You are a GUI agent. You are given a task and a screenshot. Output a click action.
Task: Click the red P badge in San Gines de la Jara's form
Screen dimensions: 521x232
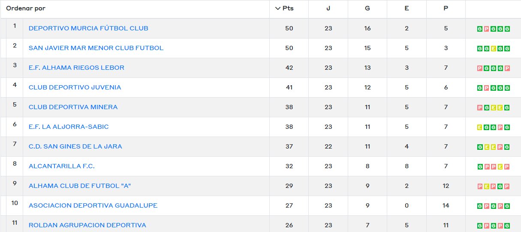click(x=500, y=147)
